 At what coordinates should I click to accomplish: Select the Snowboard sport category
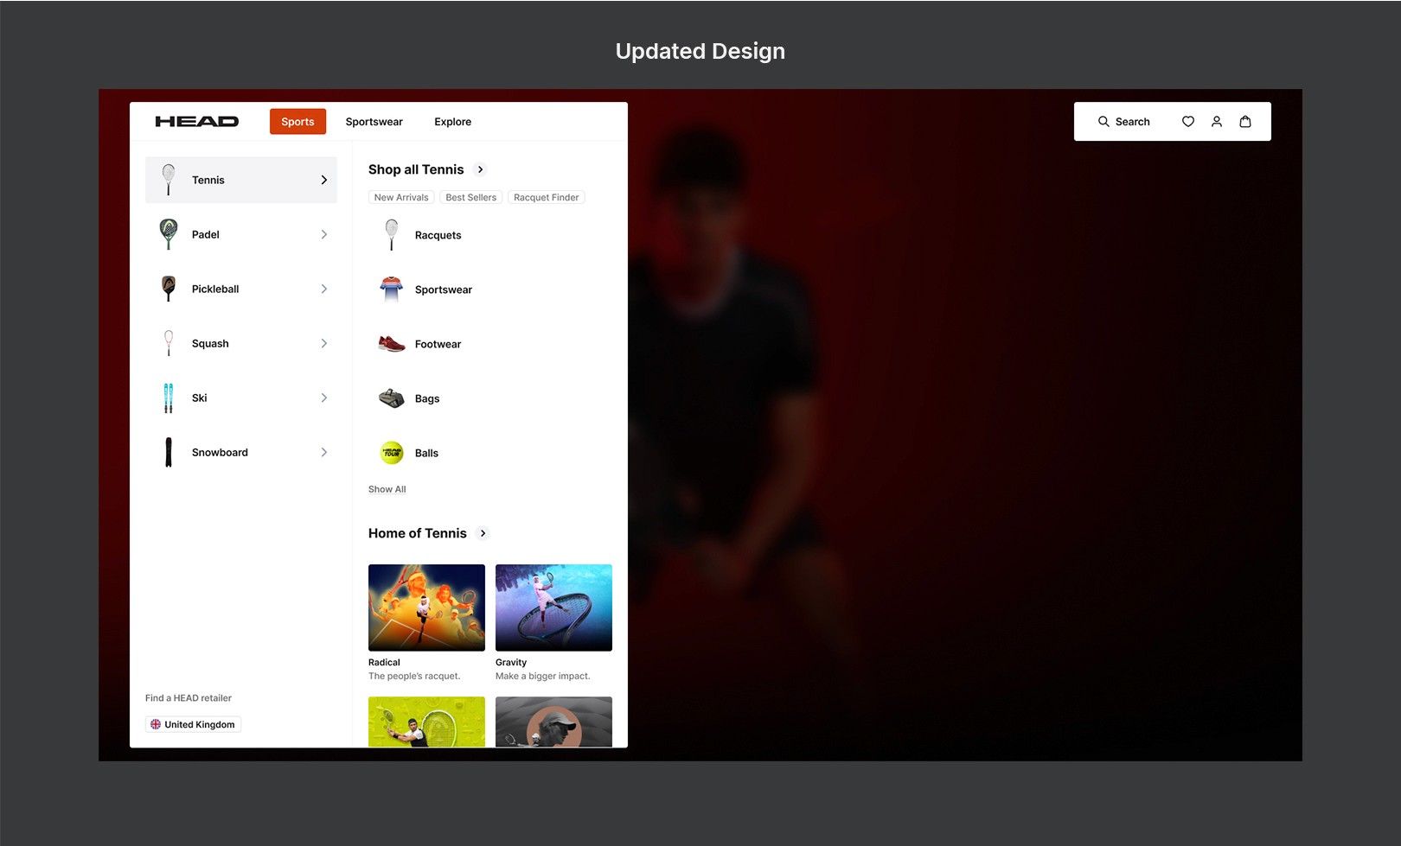tap(241, 452)
